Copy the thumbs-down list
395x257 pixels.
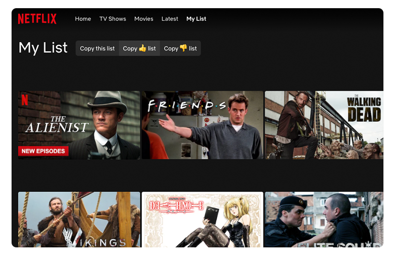coord(180,48)
